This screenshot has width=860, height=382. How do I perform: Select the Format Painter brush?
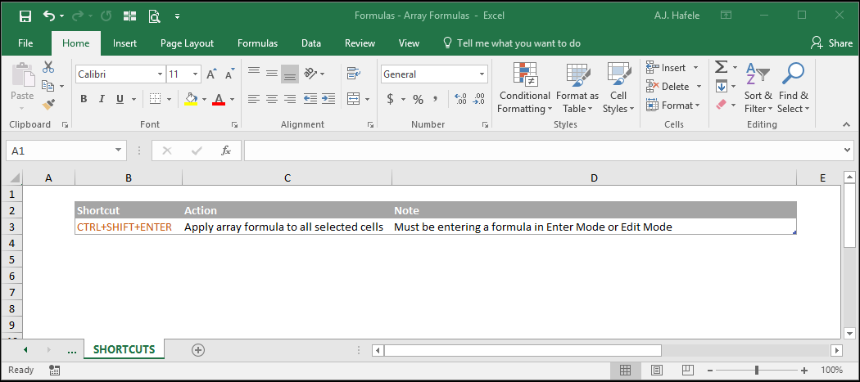click(x=48, y=104)
